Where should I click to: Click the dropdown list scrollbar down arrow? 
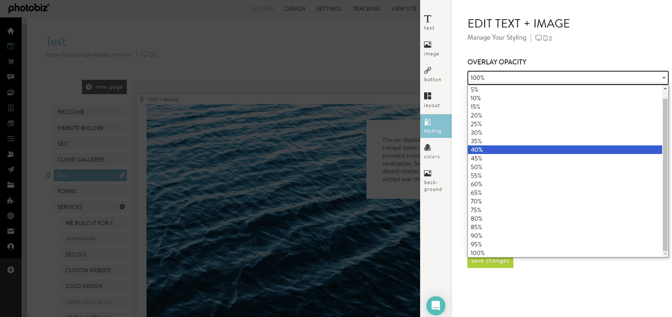click(x=665, y=254)
